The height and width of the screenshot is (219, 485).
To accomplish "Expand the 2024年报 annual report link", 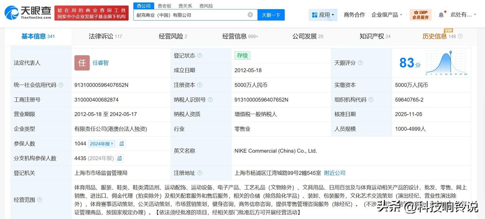I will (101, 144).
